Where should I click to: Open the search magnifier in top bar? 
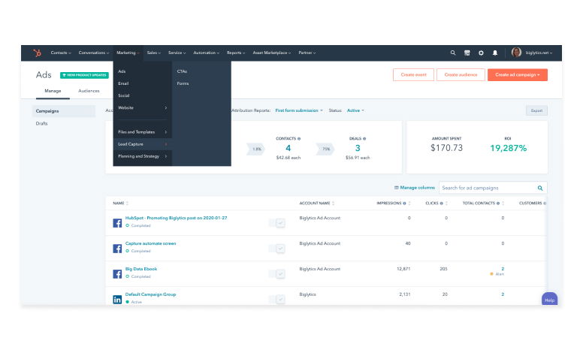point(453,53)
